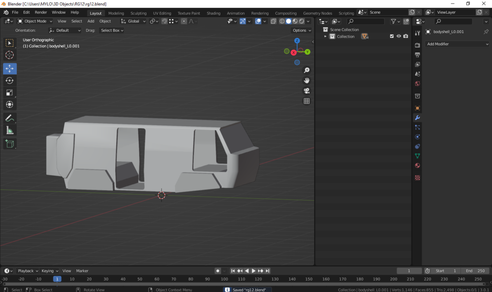Click the viewport Options button
Image resolution: width=492 pixels, height=292 pixels.
point(302,30)
